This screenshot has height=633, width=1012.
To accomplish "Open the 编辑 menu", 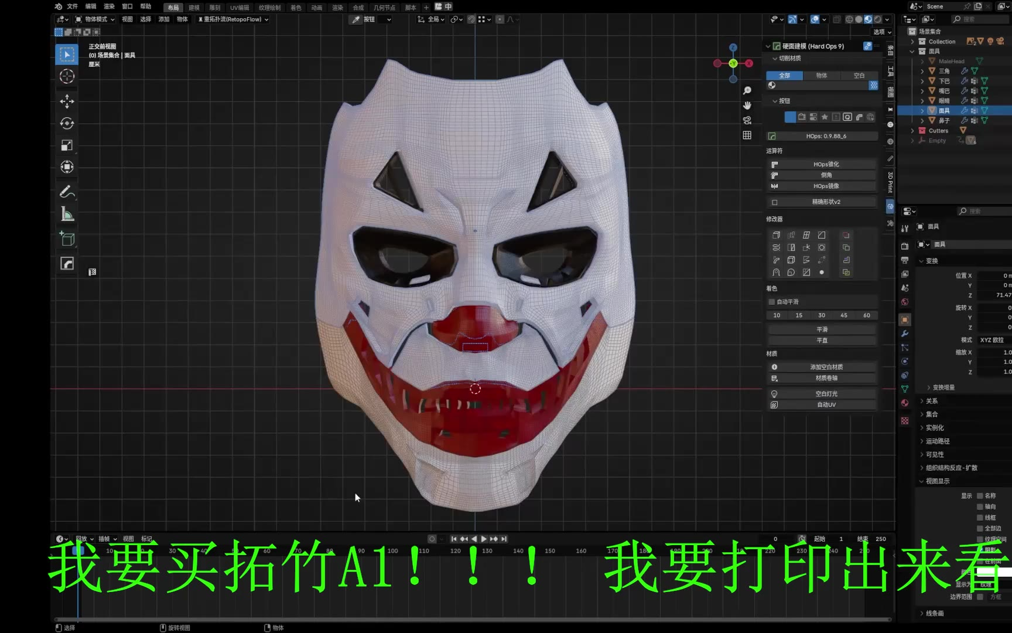I will click(91, 6).
